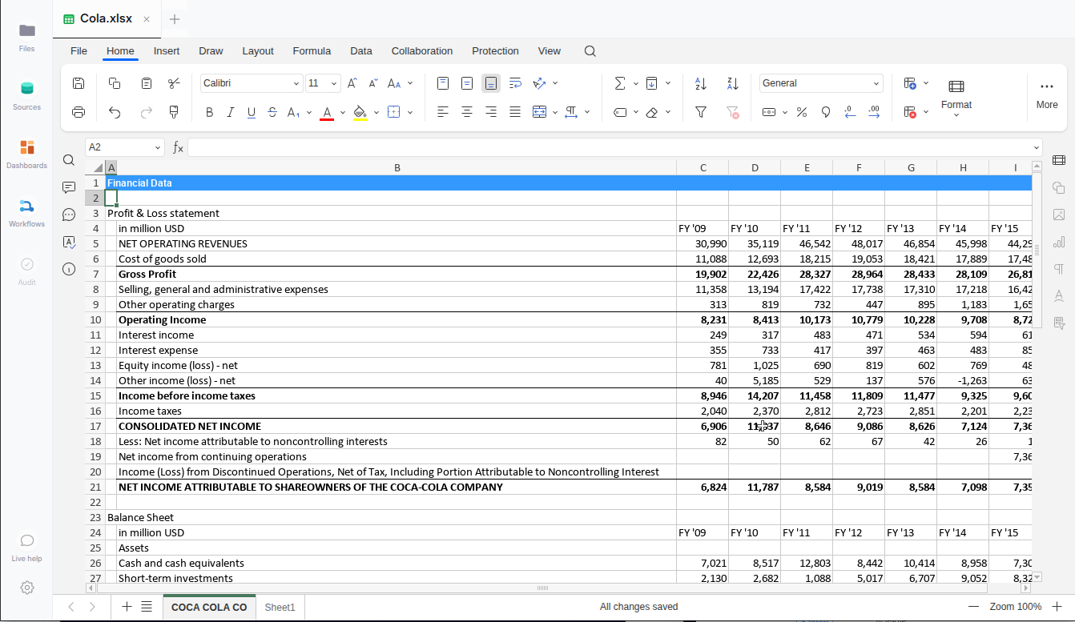
Task: Expand the borders dropdown arrow
Action: (410, 112)
